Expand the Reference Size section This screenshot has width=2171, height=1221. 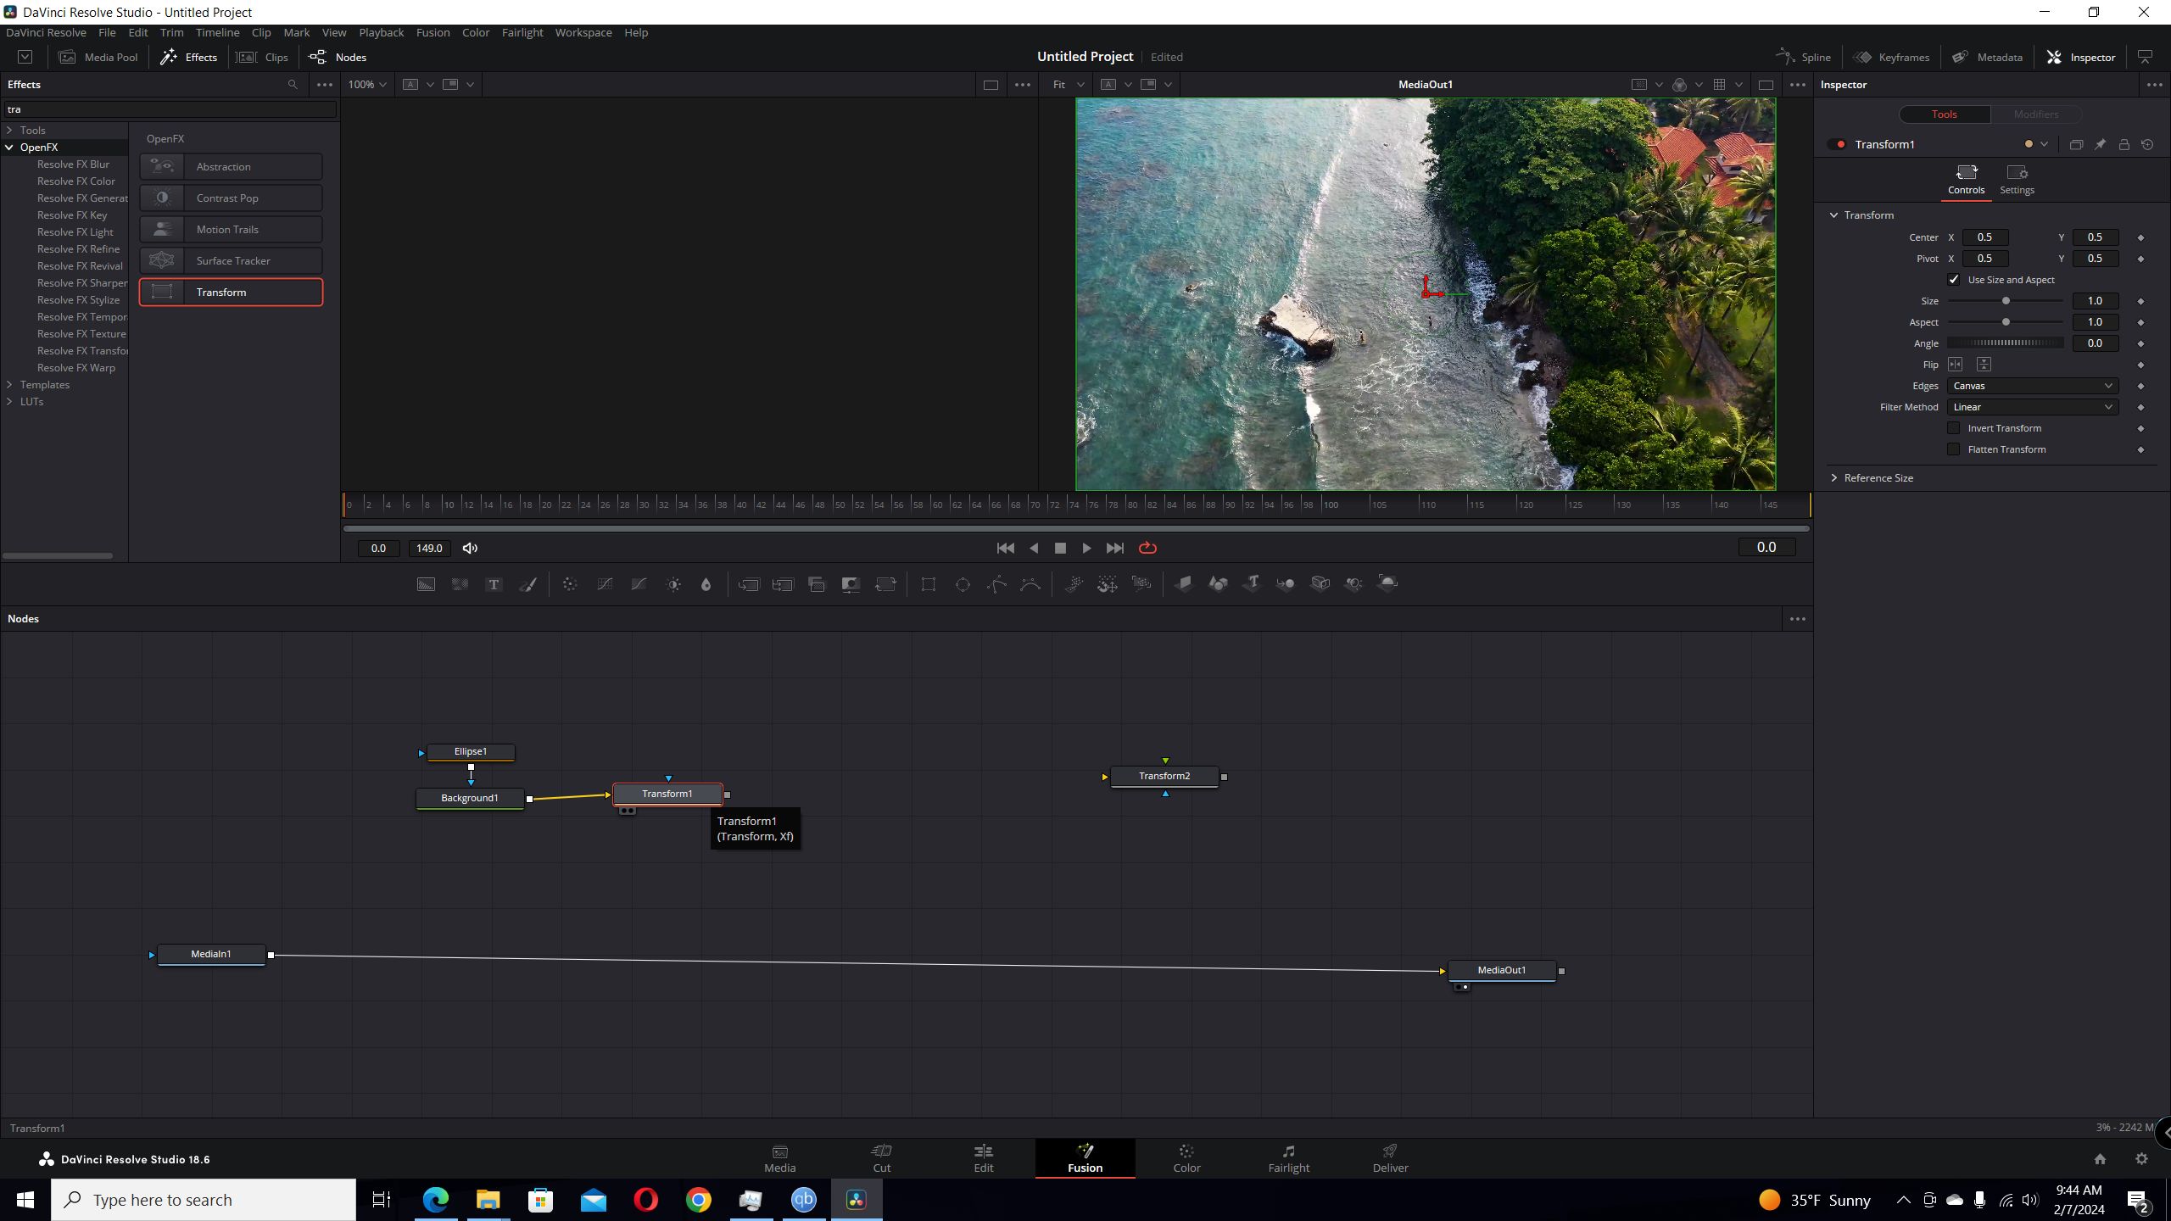(x=1834, y=478)
